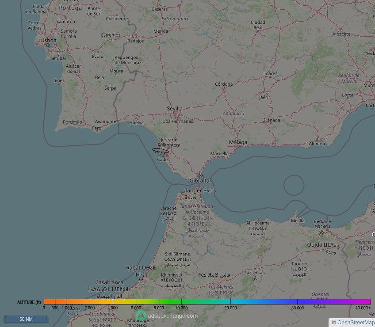Click the Sines town label

tap(59, 80)
